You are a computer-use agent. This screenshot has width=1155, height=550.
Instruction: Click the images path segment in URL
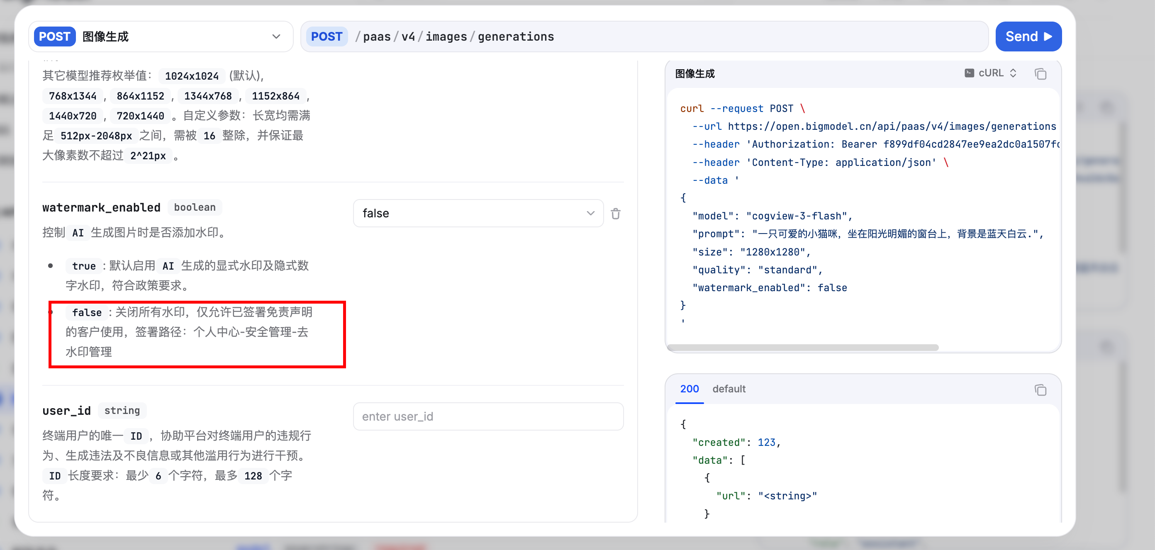(x=446, y=37)
